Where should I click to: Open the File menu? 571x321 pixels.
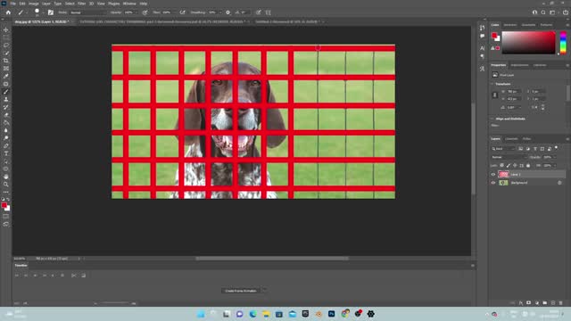coord(12,4)
